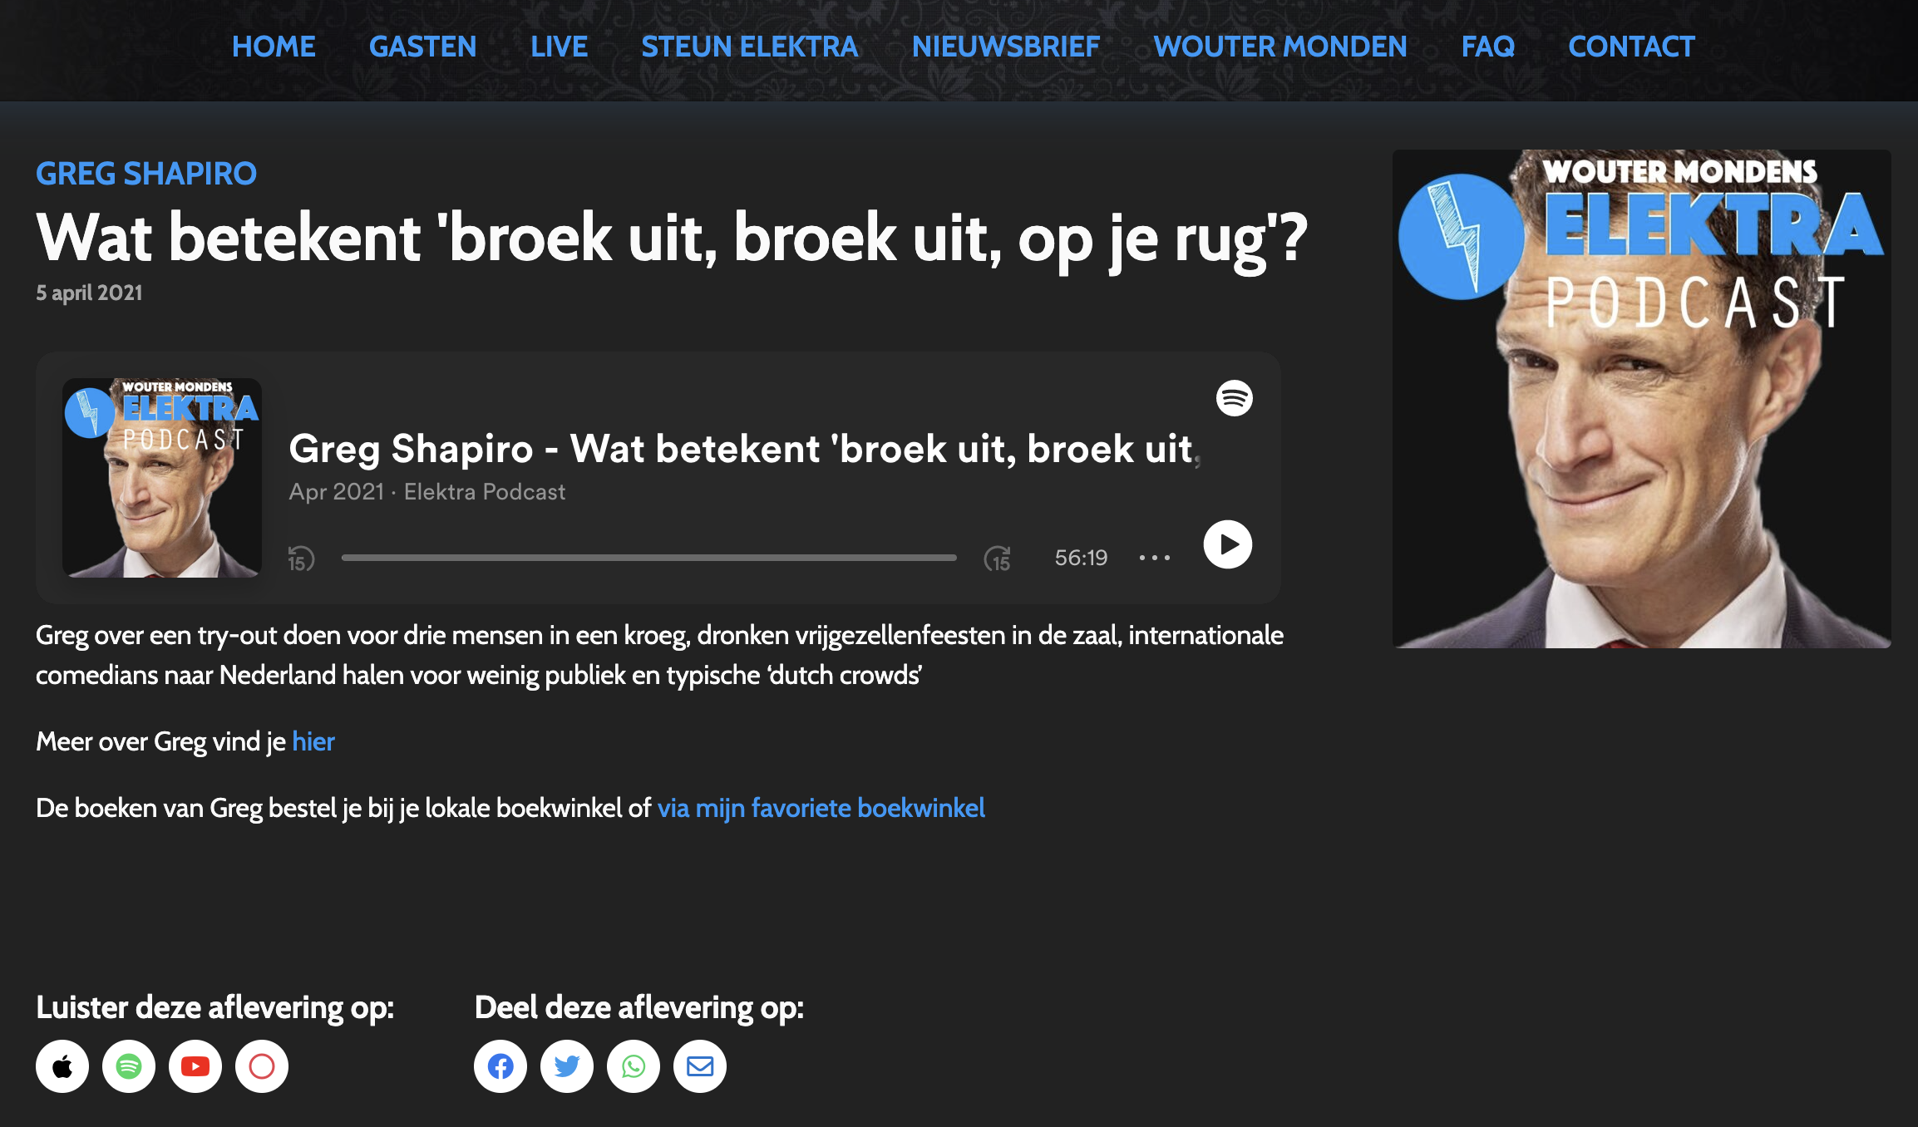Open episode on YouTube icon
This screenshot has width=1918, height=1127.
(195, 1066)
